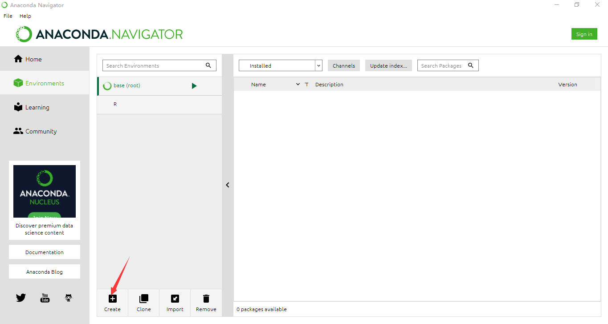Screen dimensions: 608x324
Task: Click the Clone environment icon
Action: tap(143, 298)
